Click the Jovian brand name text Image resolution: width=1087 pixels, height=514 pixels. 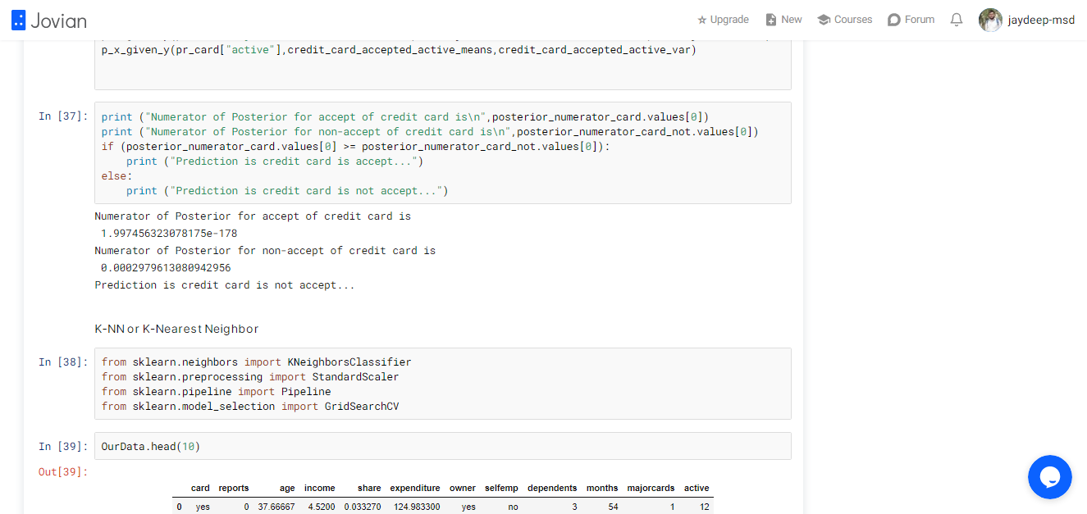58,20
